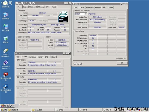
Task: Open Mainboard tab in the Processor window
Action: pyautogui.click(x=33, y=7)
